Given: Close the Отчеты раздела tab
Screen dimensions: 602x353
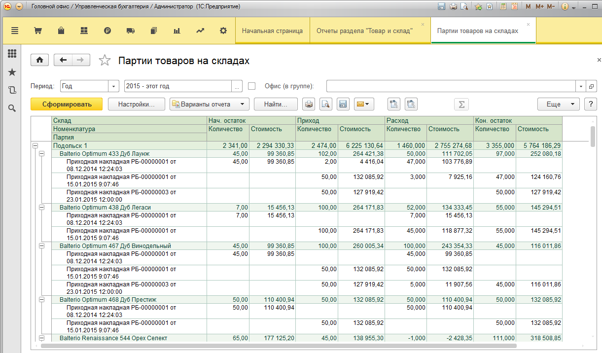Looking at the screenshot, I should (423, 24).
